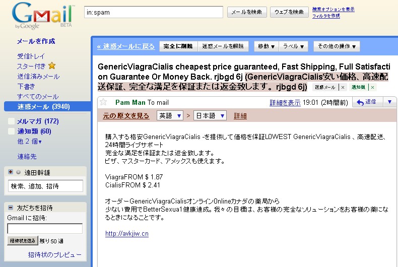Click the yellow star next to スター付き
This screenshot has width=398, height=267.
point(52,66)
